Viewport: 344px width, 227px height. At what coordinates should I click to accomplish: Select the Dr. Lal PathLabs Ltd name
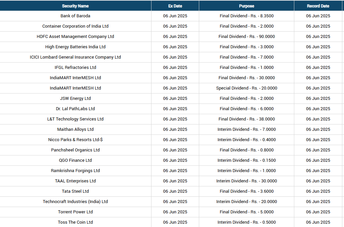pyautogui.click(x=75, y=109)
